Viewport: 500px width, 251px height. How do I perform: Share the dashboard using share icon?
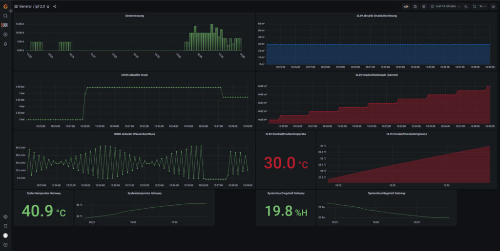[55, 6]
